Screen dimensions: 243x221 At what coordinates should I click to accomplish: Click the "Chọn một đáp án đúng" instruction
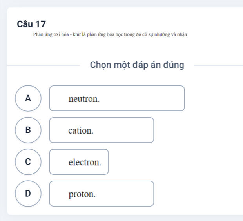[137, 65]
